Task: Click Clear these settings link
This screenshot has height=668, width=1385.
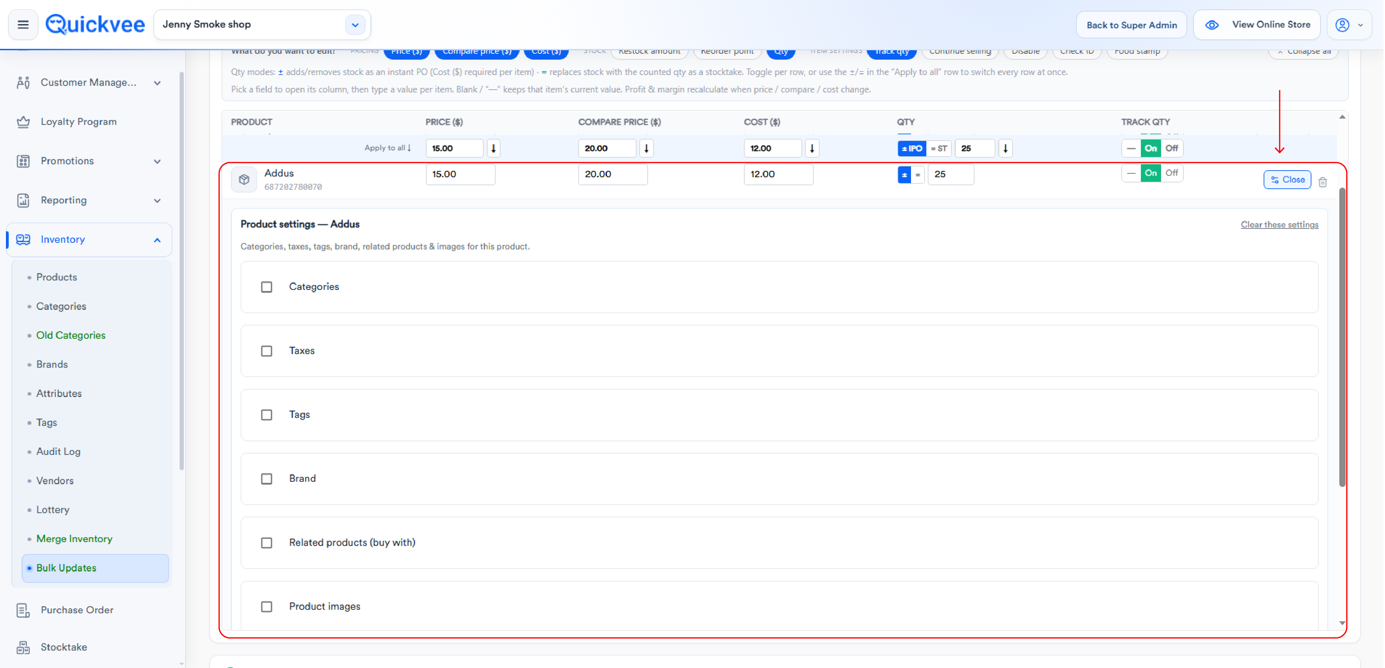Action: click(1279, 225)
